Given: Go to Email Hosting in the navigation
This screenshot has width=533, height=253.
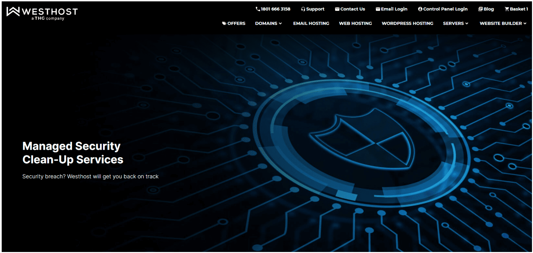Looking at the screenshot, I should point(311,23).
